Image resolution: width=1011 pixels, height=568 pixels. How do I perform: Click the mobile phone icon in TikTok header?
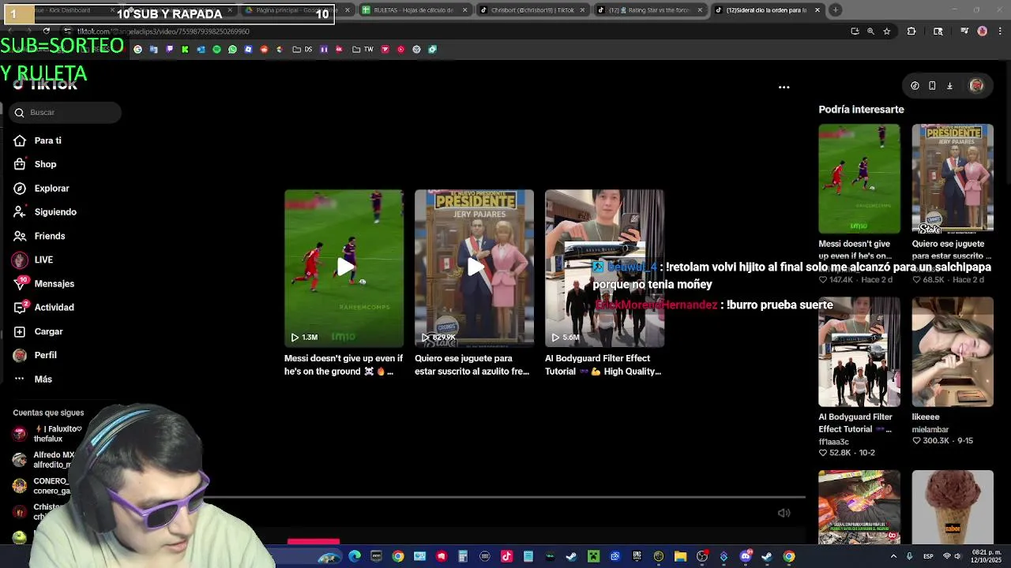tap(932, 86)
